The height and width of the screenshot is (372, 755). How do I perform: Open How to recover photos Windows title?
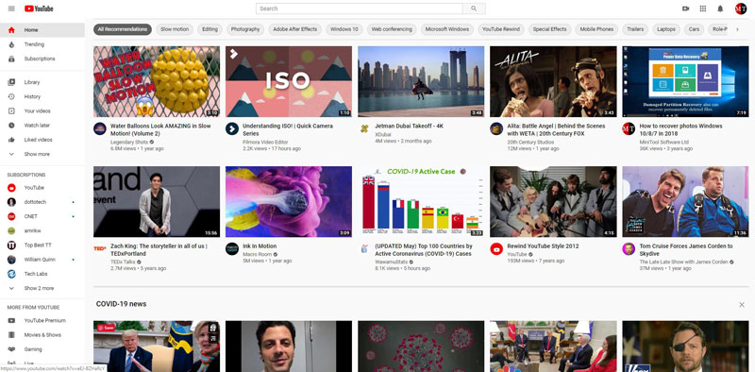point(680,129)
